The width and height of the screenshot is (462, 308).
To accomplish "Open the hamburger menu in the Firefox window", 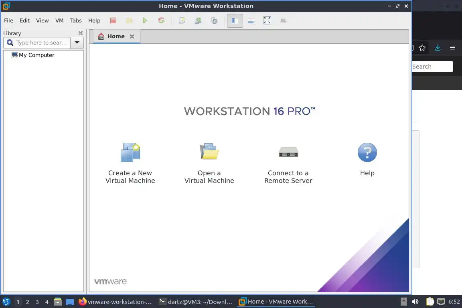I will [x=452, y=48].
